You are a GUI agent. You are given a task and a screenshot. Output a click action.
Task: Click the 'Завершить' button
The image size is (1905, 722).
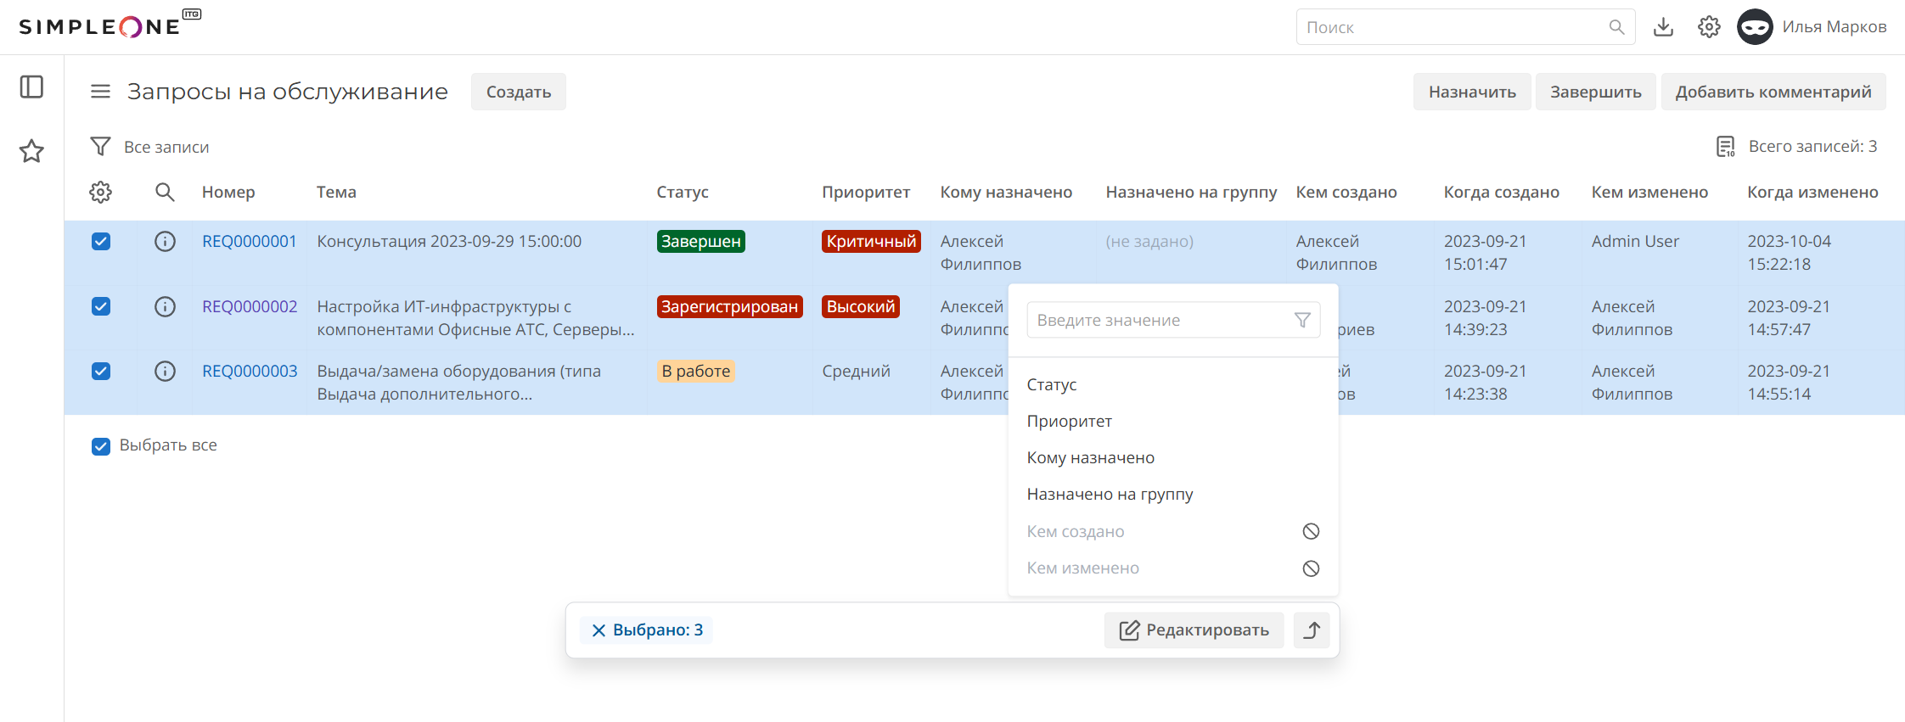click(1596, 92)
